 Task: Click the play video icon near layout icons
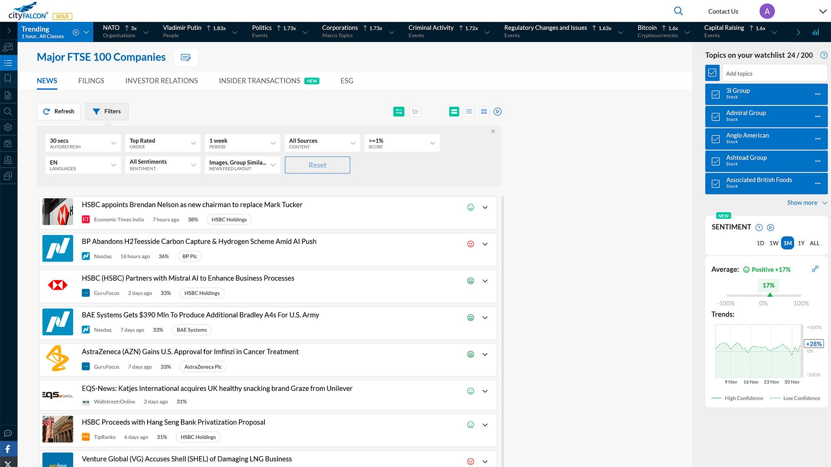[x=498, y=112]
